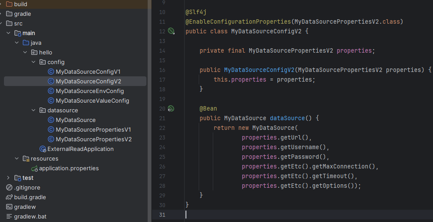Open MyDataSourcePropertiesV2 from the tree
This screenshot has height=222, width=433.
pos(94,139)
